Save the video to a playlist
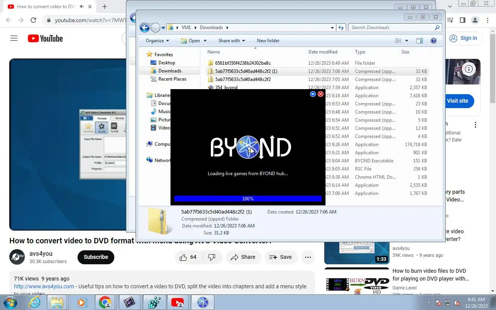 click(281, 257)
